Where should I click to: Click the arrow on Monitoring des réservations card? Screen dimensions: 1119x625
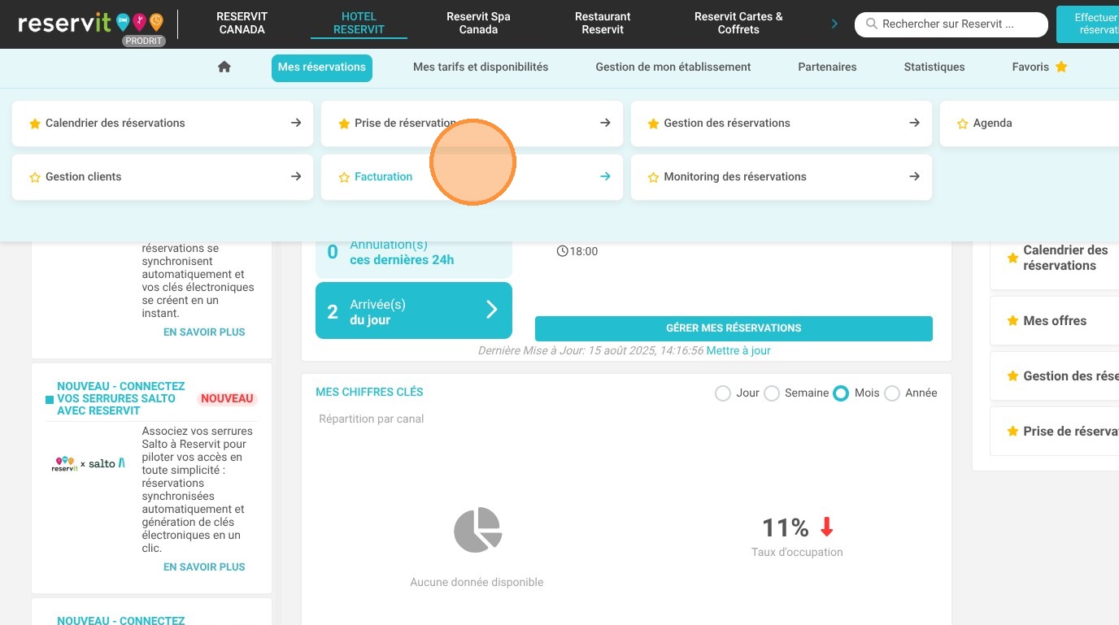(x=914, y=176)
